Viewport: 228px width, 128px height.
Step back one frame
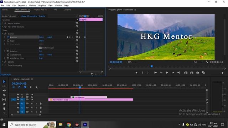(161, 73)
